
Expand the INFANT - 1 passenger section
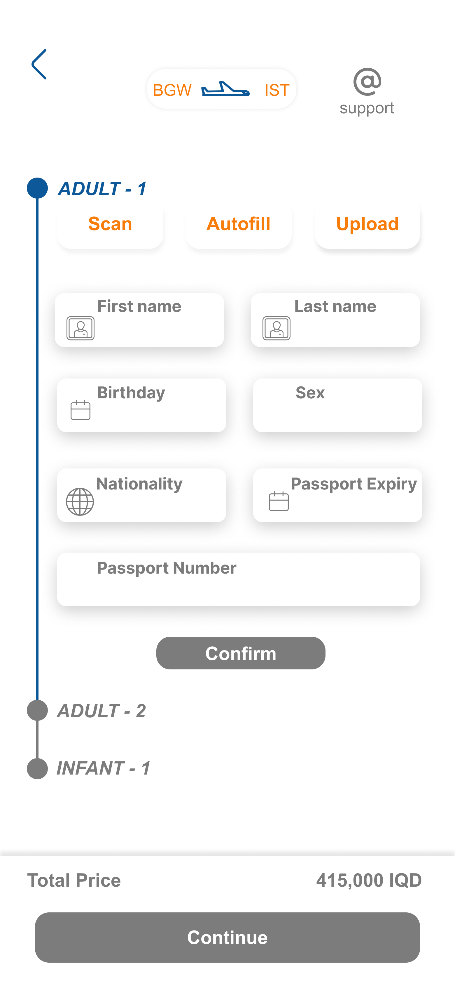point(103,768)
